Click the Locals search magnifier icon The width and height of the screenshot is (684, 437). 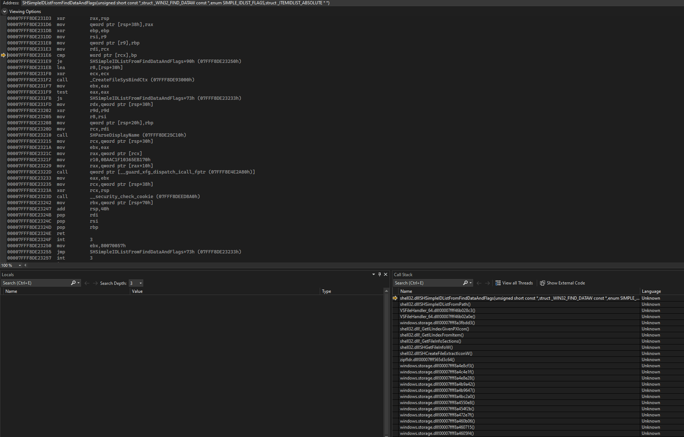tap(73, 283)
